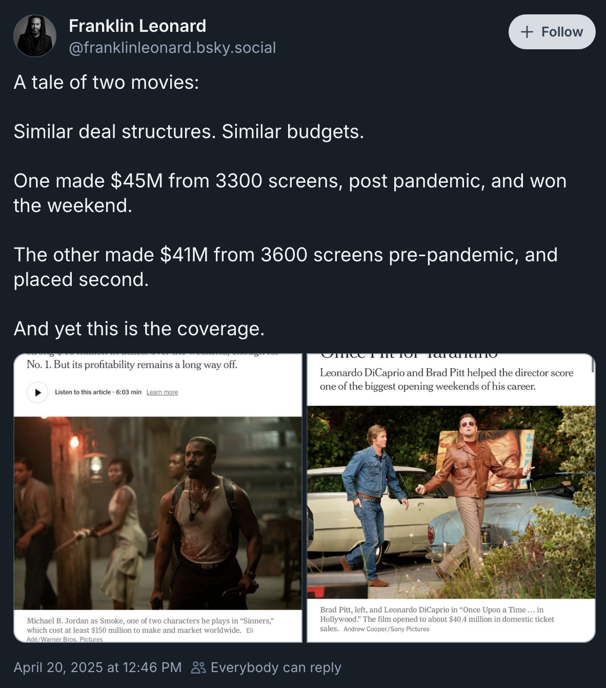Open the @franklinleonard.bsky.social handle
The height and width of the screenshot is (688, 606).
pyautogui.click(x=172, y=48)
